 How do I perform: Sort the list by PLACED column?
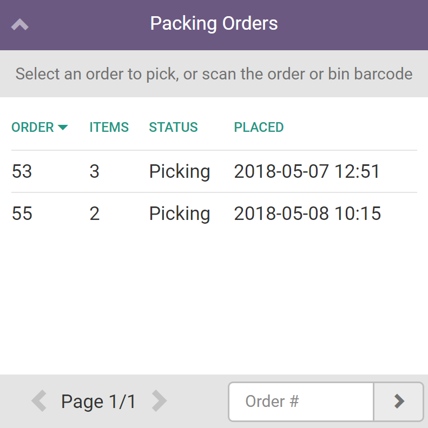[259, 128]
